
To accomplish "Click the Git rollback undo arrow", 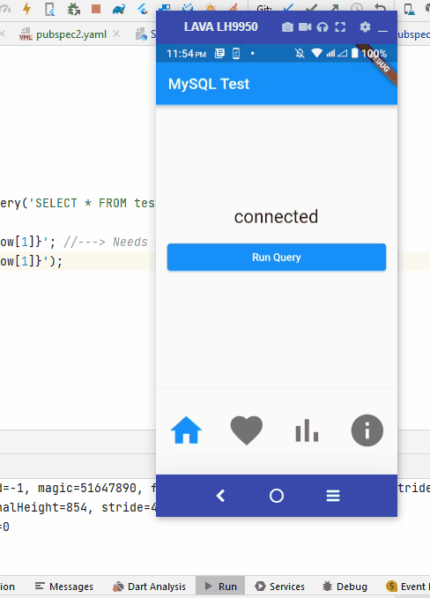I will (x=380, y=8).
